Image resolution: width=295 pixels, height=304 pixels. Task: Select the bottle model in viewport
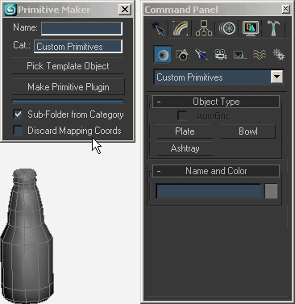(27, 236)
